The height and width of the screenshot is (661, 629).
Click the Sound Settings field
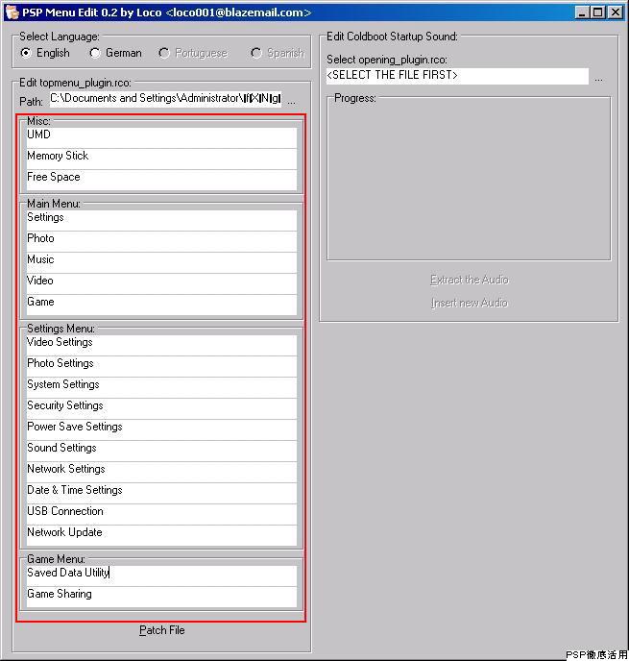pyautogui.click(x=161, y=451)
